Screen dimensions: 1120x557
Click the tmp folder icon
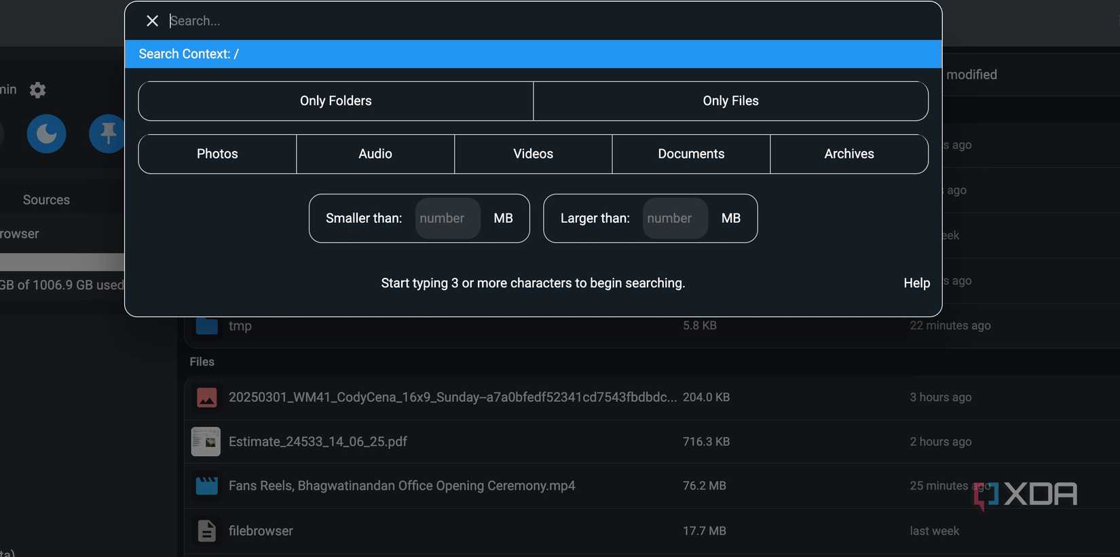206,326
